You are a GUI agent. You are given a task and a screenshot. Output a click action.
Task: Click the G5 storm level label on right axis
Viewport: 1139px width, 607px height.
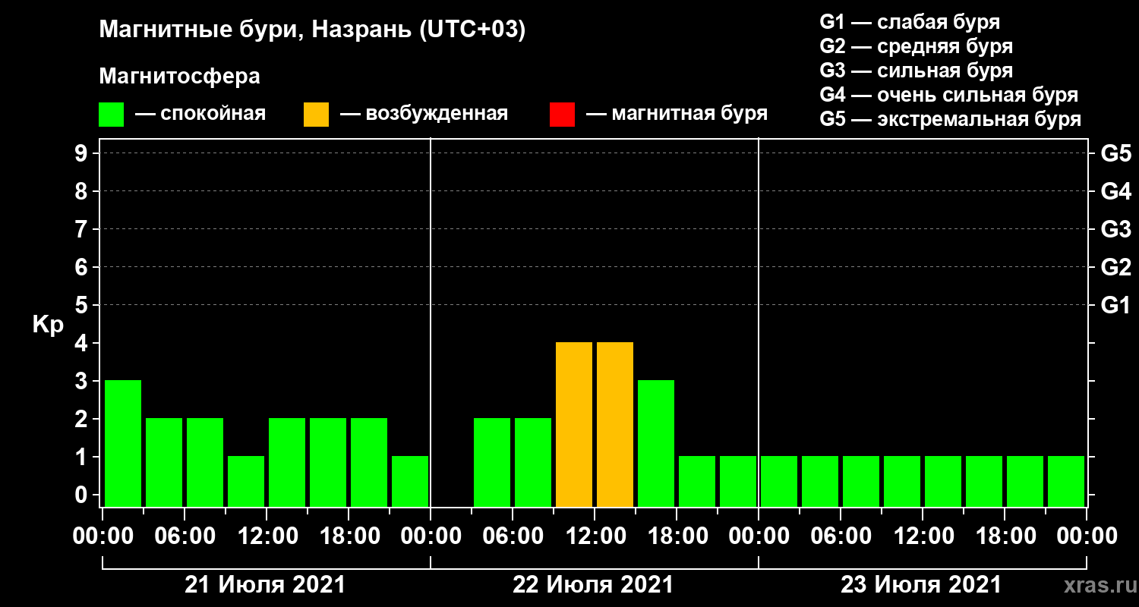coord(1115,153)
